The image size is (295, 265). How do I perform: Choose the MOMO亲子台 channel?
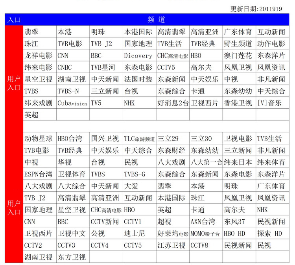(205, 233)
